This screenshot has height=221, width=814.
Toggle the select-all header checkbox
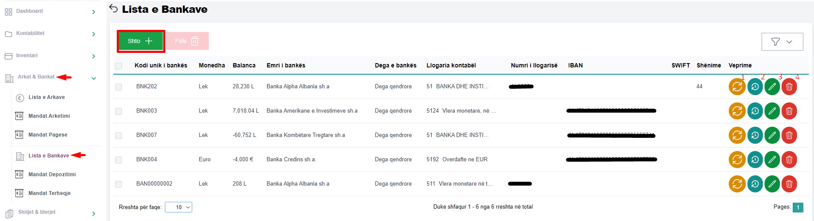pyautogui.click(x=118, y=66)
